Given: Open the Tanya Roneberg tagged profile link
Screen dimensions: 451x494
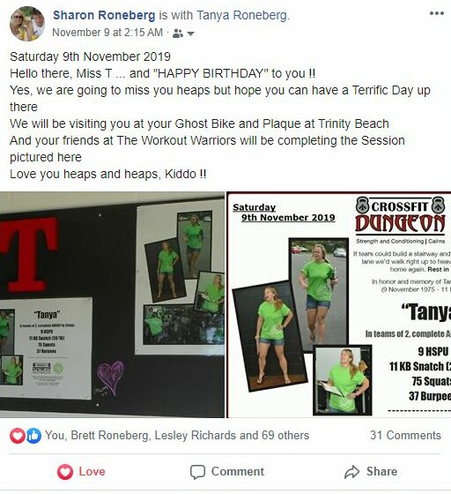Looking at the screenshot, I should point(243,15).
